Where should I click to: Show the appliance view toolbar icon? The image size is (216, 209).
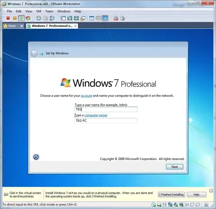point(98,18)
